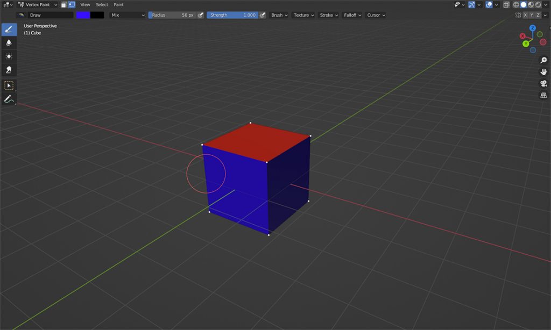Click the pan view hand icon
551x330 pixels.
(x=543, y=72)
